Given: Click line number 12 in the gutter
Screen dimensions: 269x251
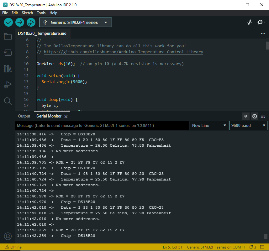Looking at the screenshot, I should pyautogui.click(x=26, y=76).
